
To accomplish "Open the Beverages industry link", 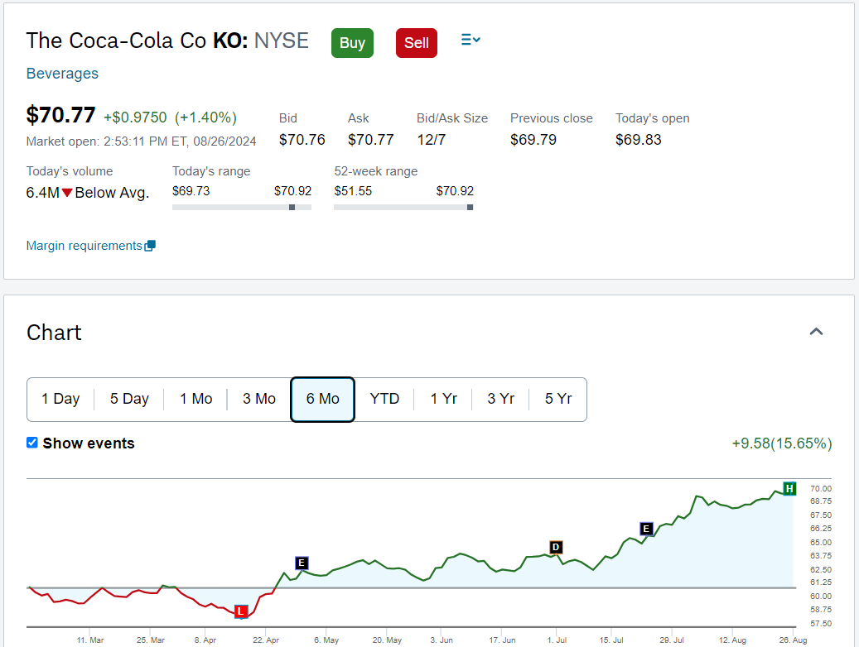I will (62, 74).
